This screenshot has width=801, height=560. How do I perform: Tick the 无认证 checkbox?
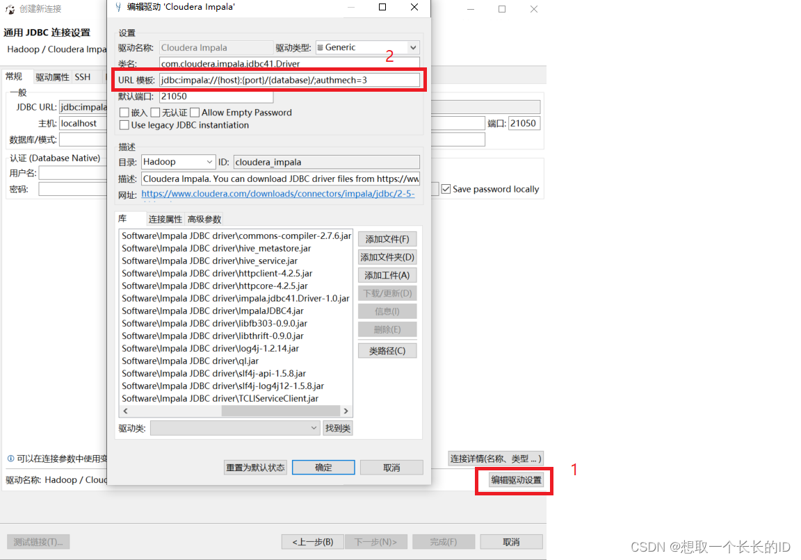(156, 113)
